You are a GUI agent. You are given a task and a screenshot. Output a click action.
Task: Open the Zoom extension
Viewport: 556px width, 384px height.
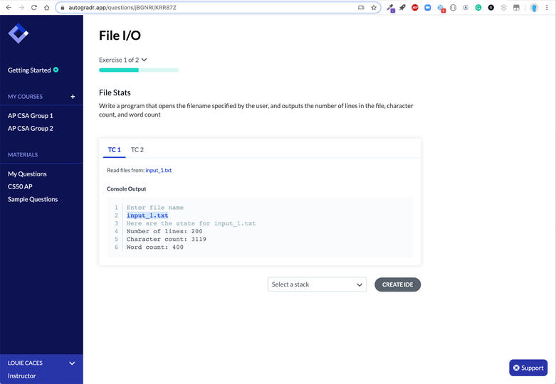coord(428,7)
